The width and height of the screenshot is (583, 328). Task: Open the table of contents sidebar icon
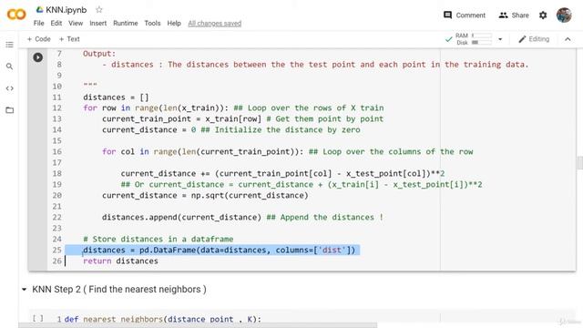point(10,45)
